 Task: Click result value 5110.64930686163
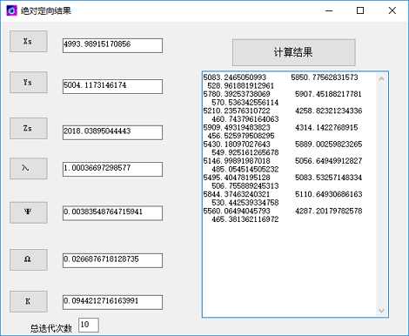coord(329,194)
